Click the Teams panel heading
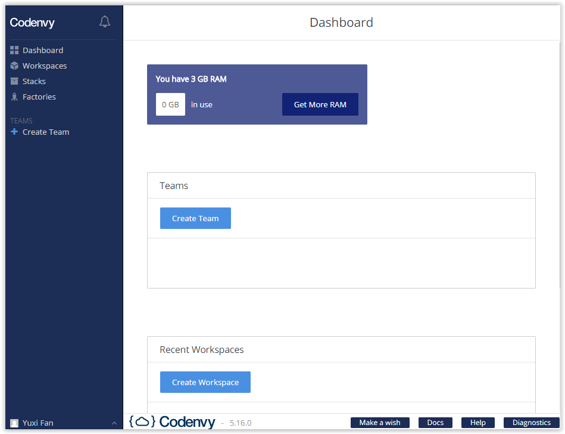 174,186
